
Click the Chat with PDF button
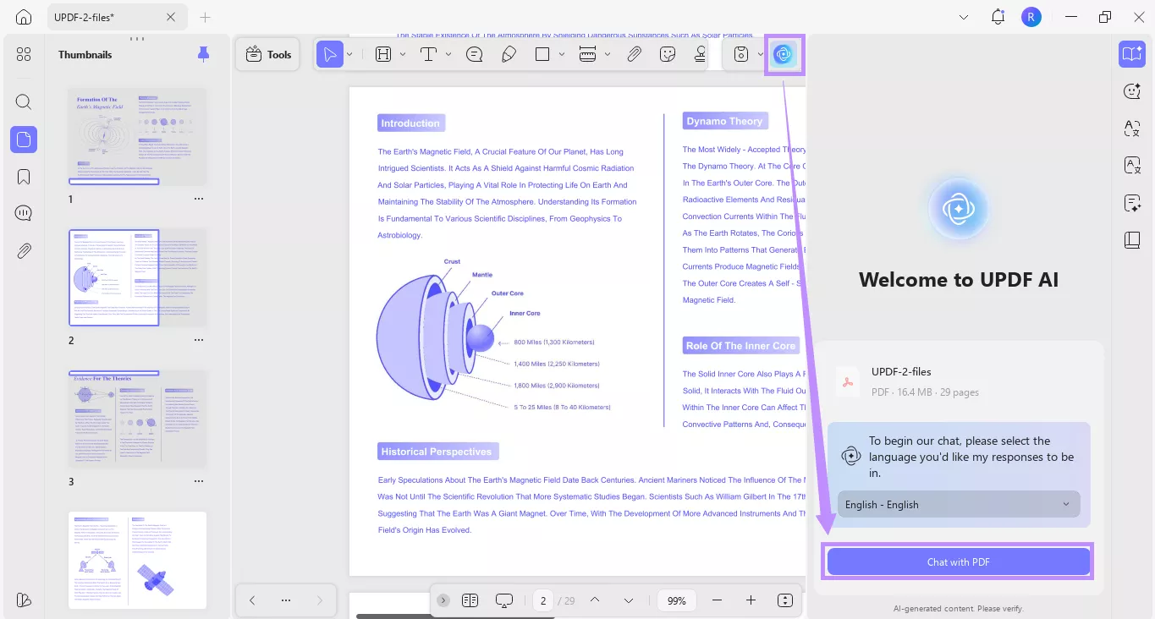pyautogui.click(x=958, y=561)
